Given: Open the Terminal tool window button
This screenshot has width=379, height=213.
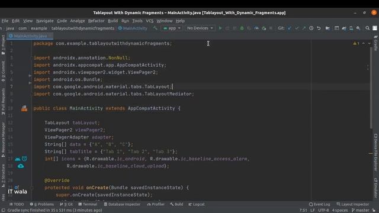Looking at the screenshot, I should 88,204.
